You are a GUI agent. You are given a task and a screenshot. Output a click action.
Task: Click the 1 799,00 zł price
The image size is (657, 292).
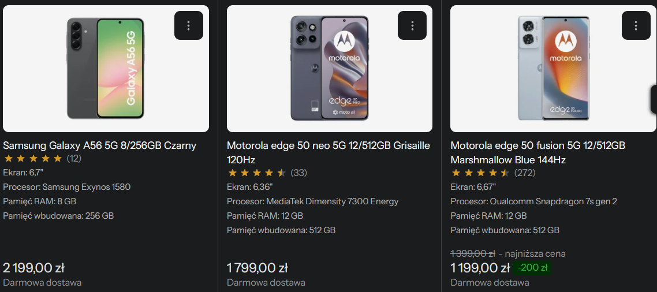point(257,268)
